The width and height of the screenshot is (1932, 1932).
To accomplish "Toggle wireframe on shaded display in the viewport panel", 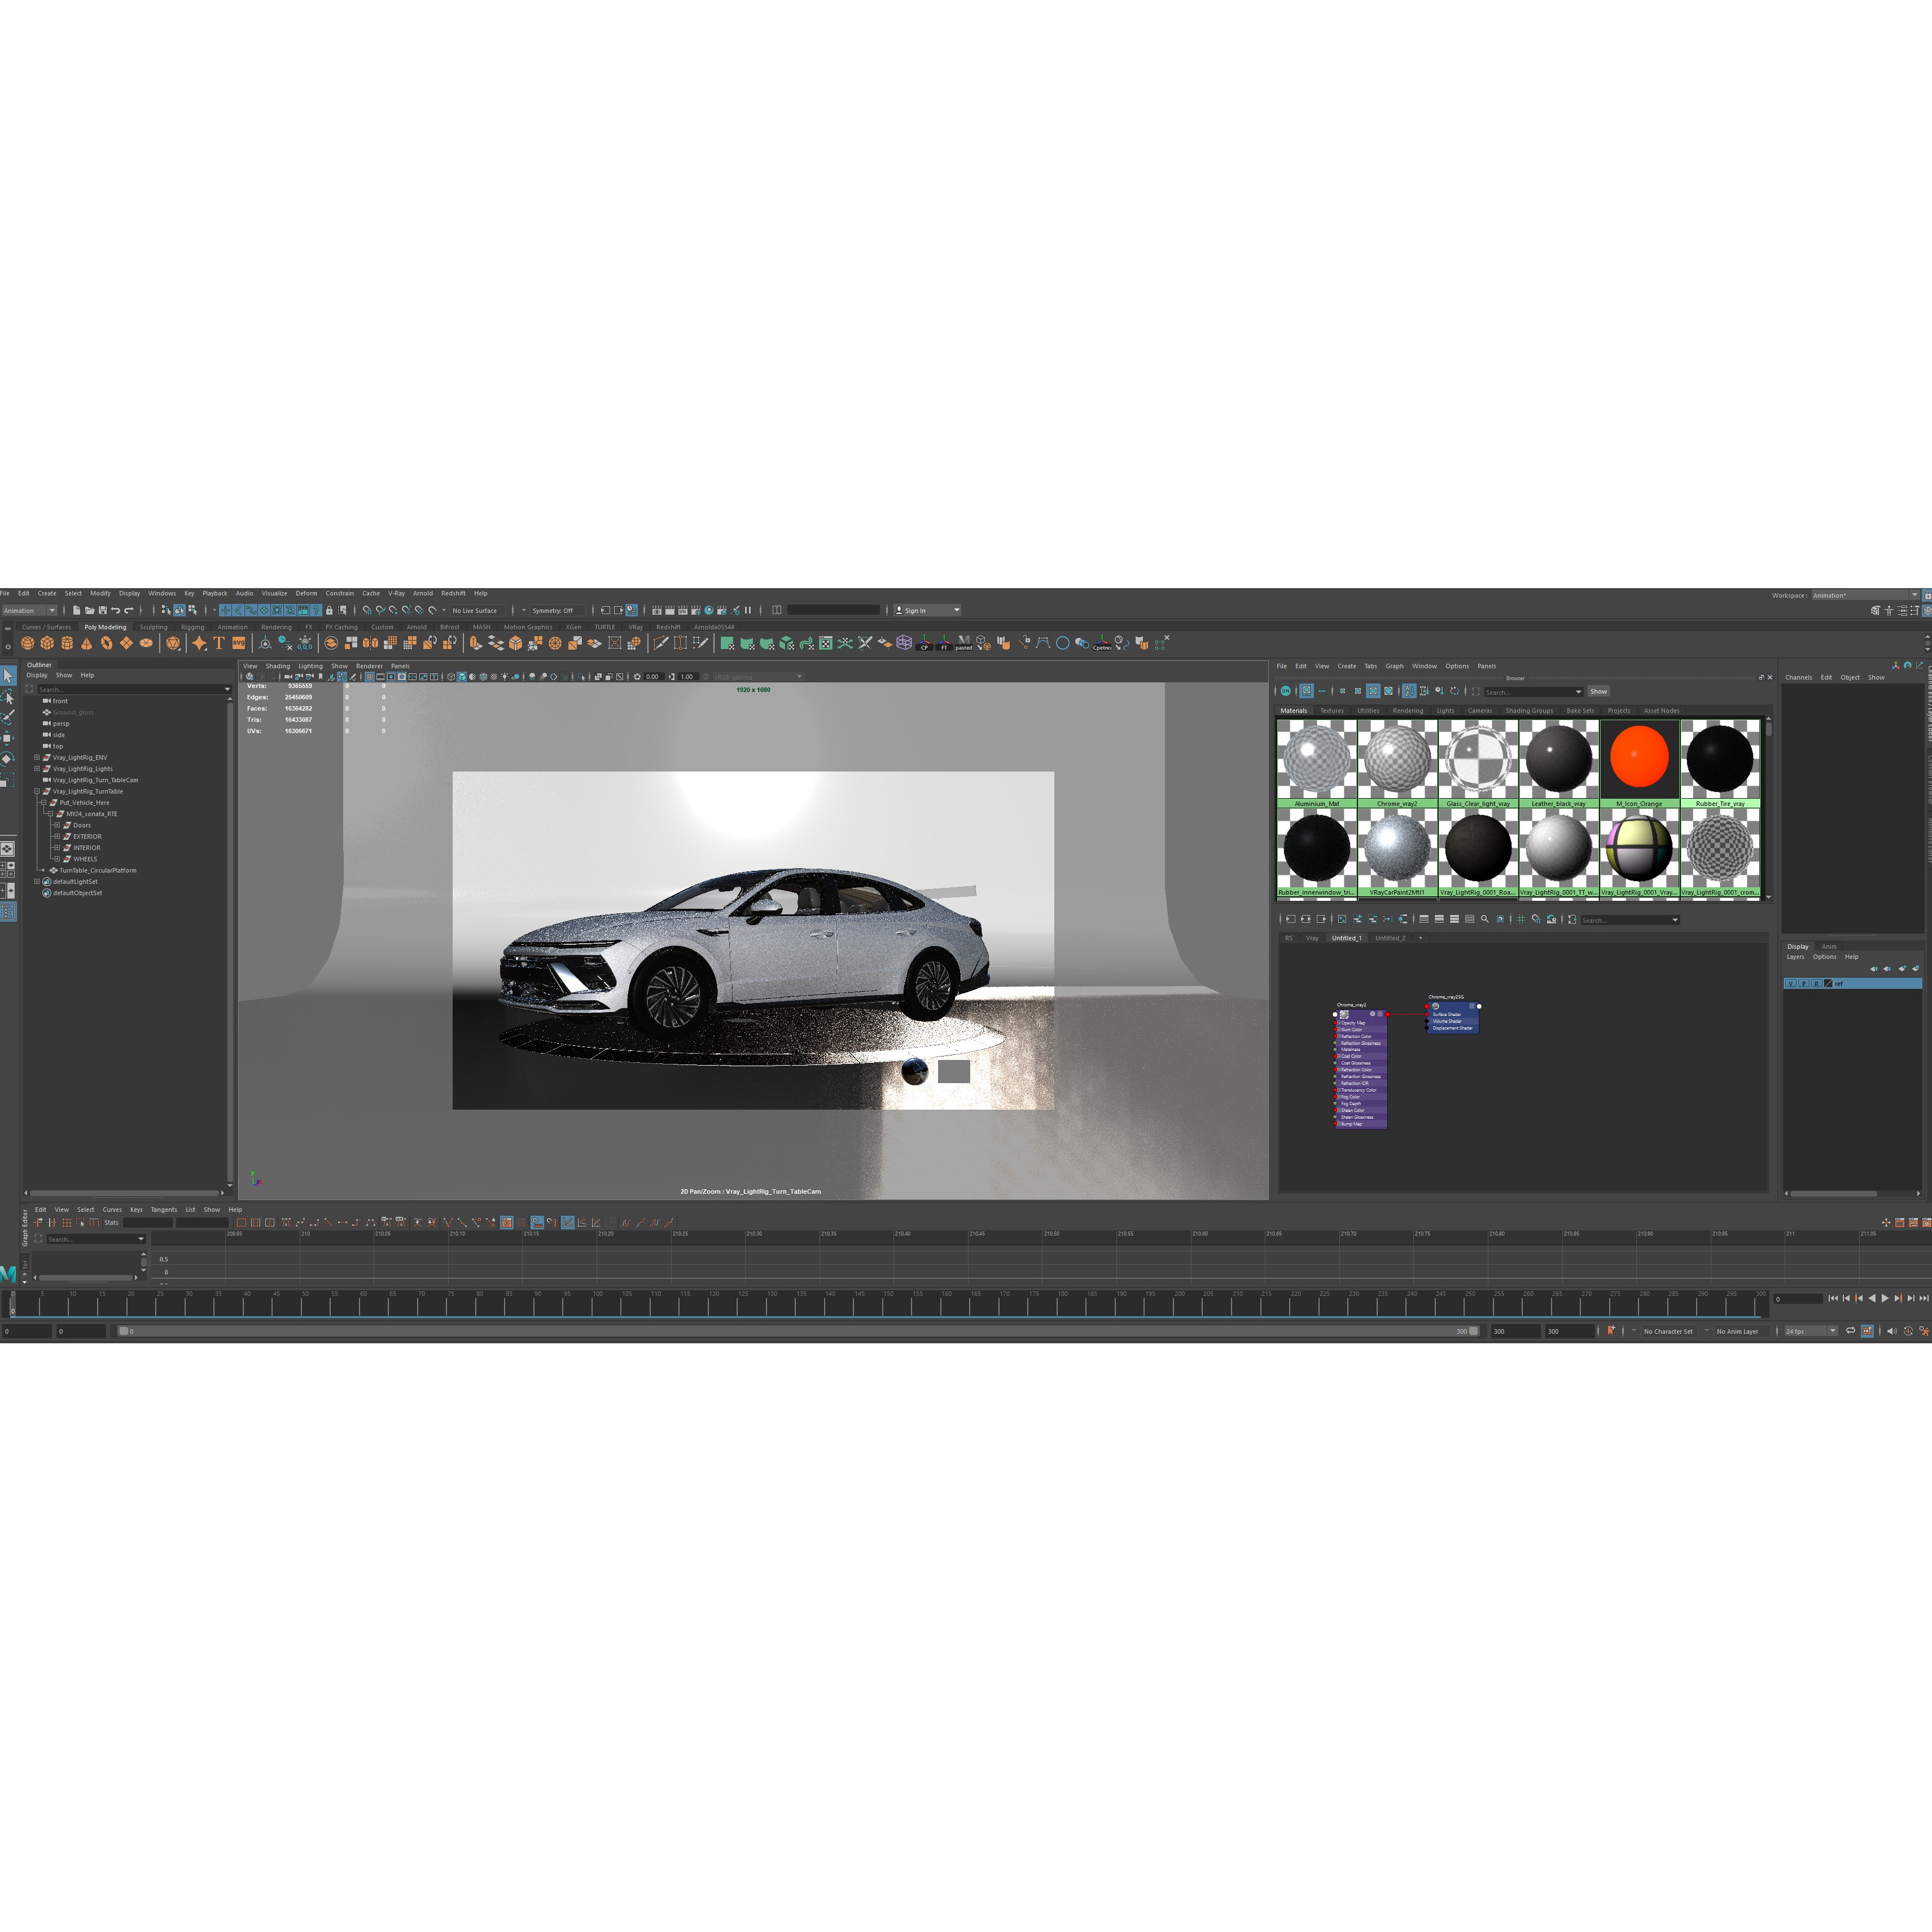I will pyautogui.click(x=484, y=677).
